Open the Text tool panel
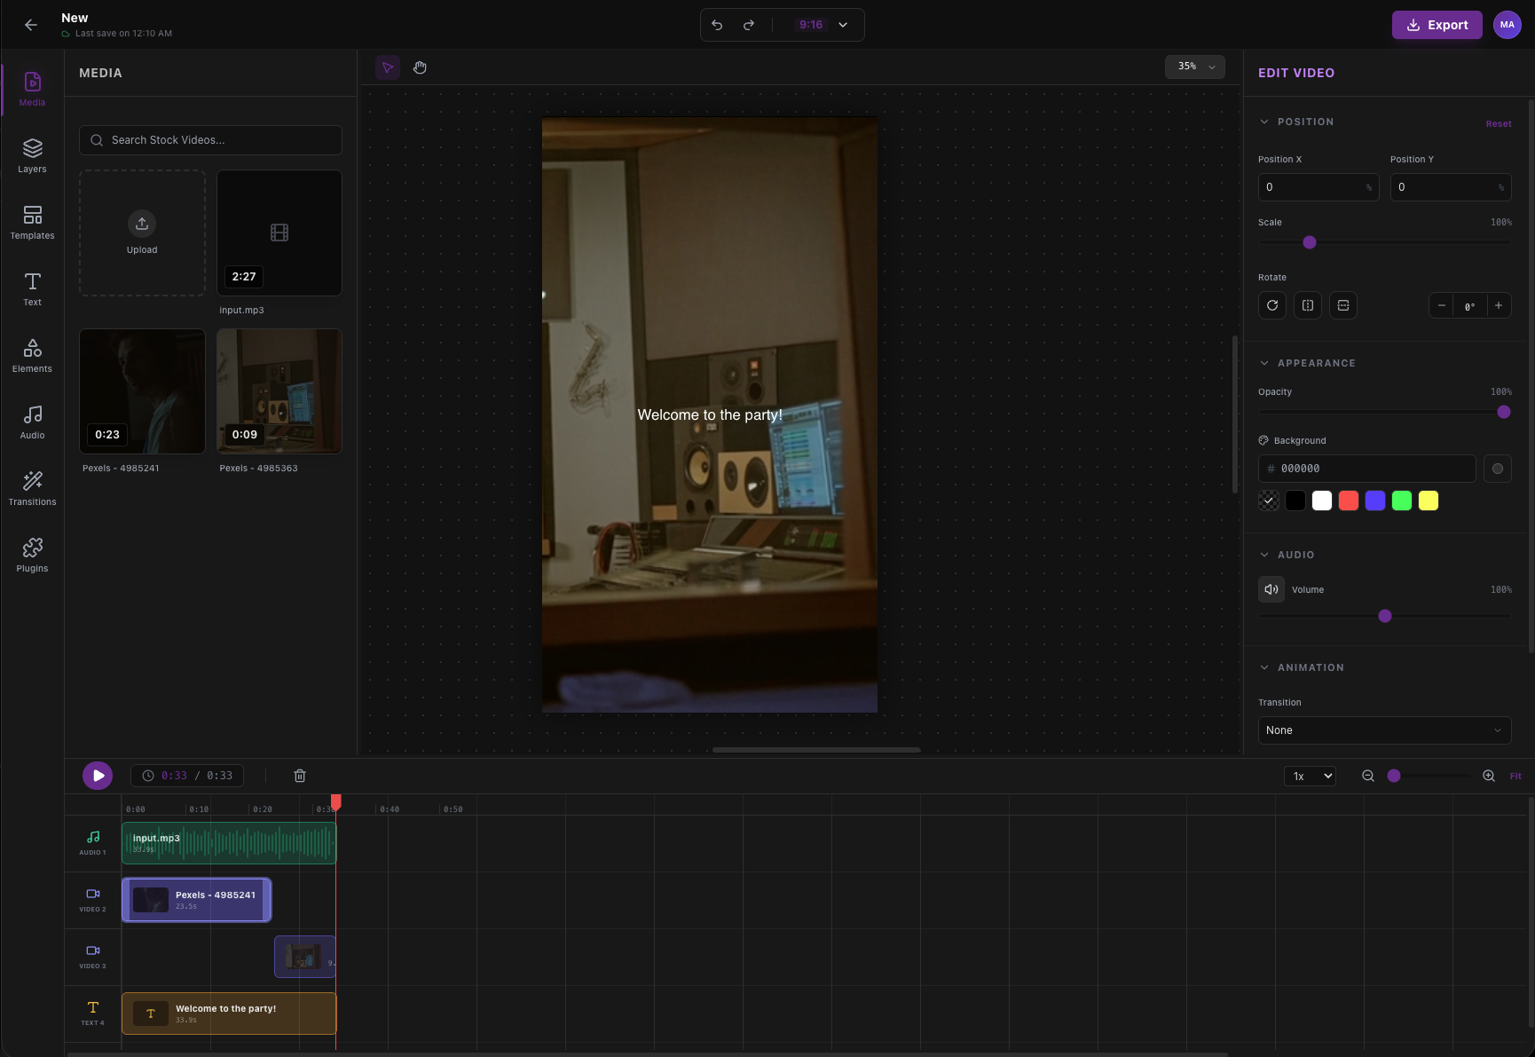Screen dimensions: 1535x1057 (x=32, y=288)
